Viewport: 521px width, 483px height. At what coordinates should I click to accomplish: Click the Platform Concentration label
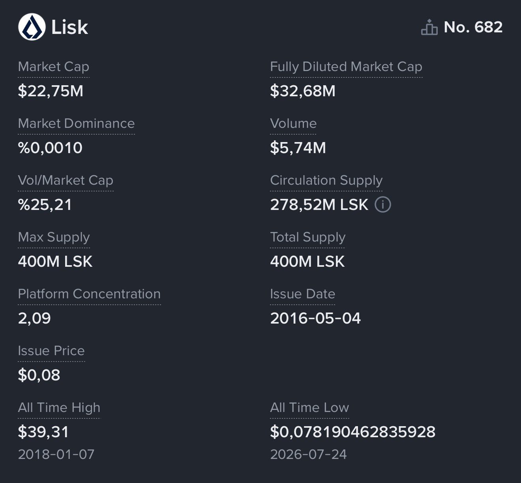(90, 294)
